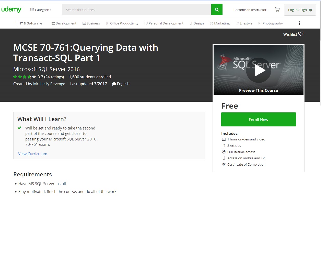Open instructor Mr. Lesly Revenge profile

(x=49, y=84)
